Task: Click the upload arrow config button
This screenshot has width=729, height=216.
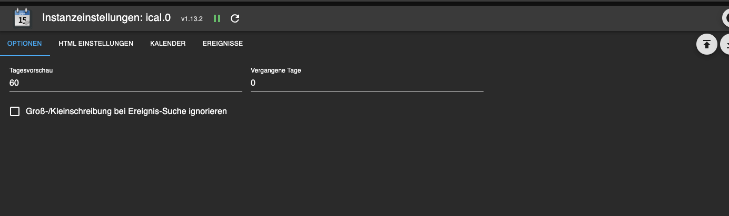Action: (x=706, y=44)
